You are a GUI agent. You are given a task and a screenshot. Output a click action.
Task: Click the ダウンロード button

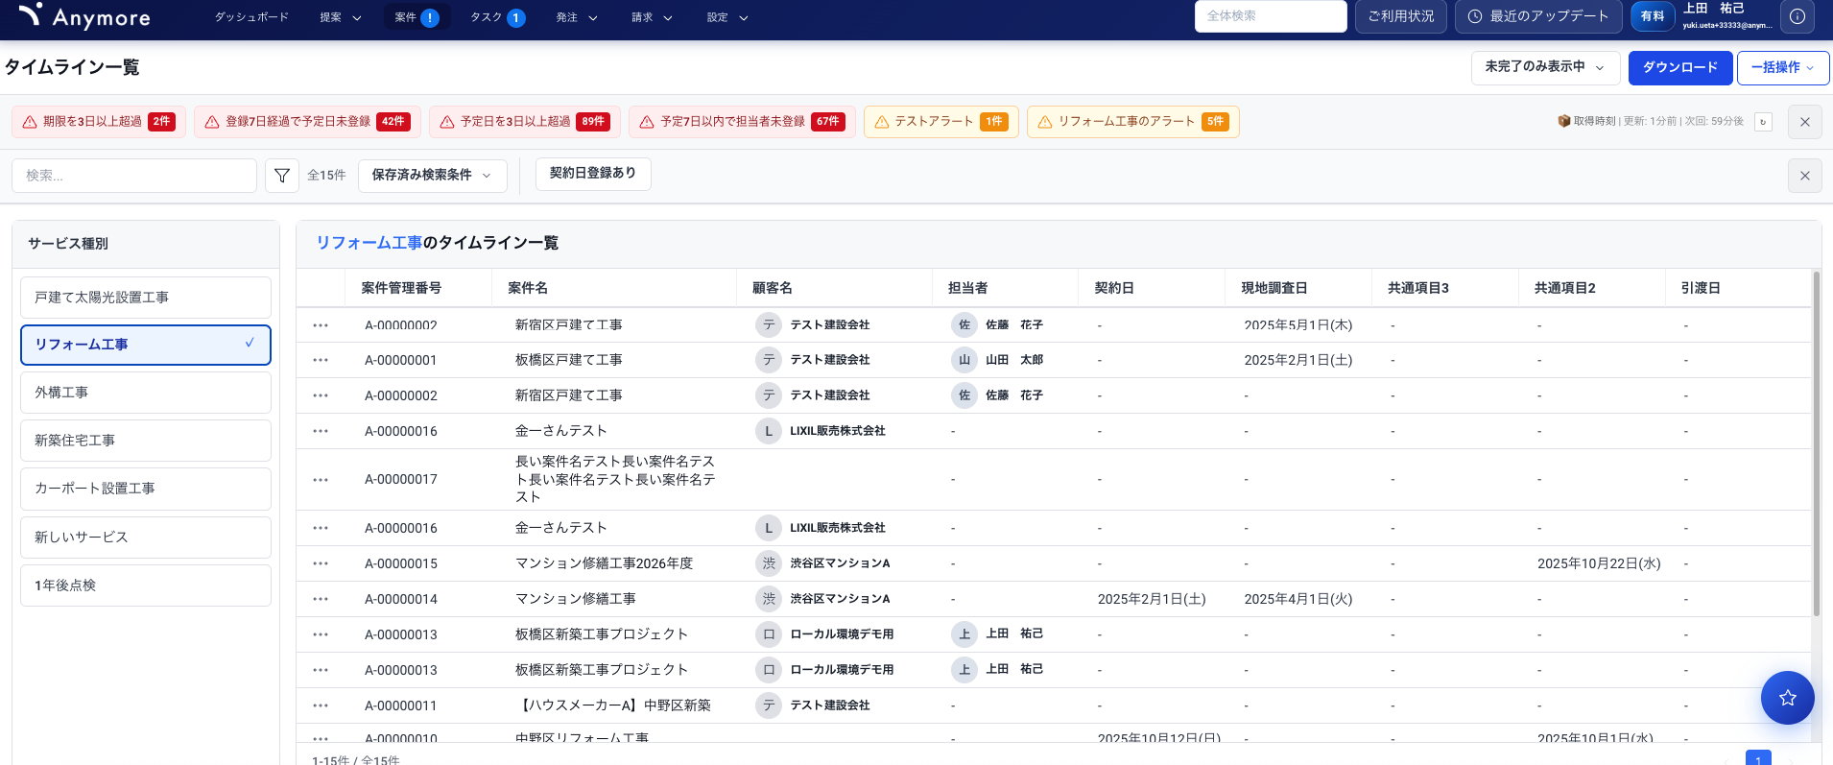pyautogui.click(x=1679, y=67)
